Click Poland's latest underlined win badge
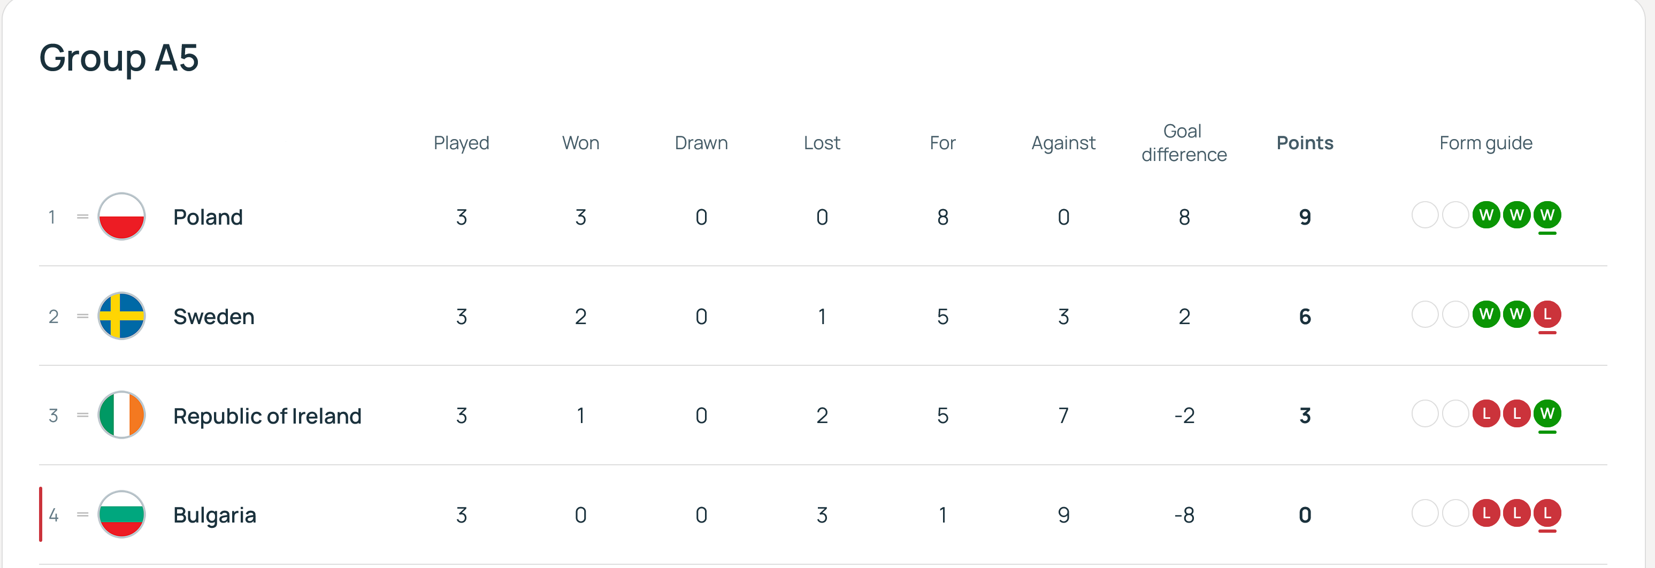 [x=1547, y=215]
